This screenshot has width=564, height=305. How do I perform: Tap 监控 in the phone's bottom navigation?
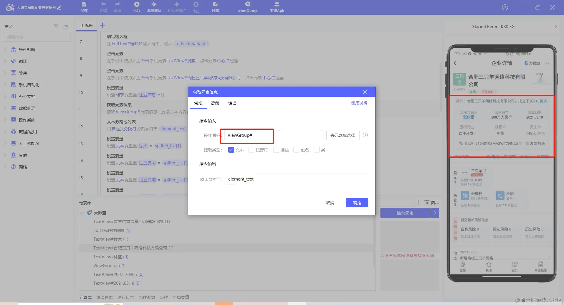pos(463,267)
